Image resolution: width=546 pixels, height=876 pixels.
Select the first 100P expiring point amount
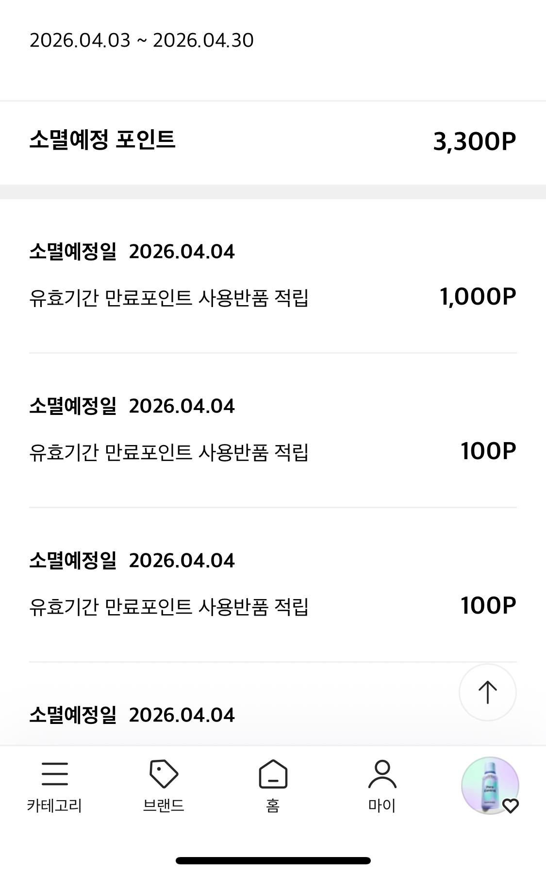[x=488, y=451]
